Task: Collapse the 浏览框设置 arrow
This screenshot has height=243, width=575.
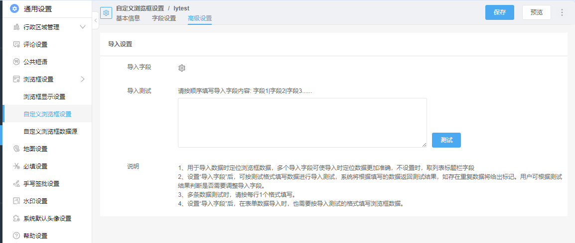Action: pyautogui.click(x=83, y=79)
